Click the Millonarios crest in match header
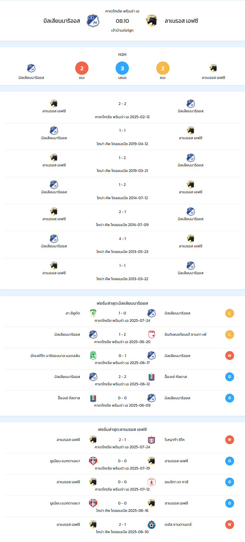This screenshot has width=245, height=542. 93,21
